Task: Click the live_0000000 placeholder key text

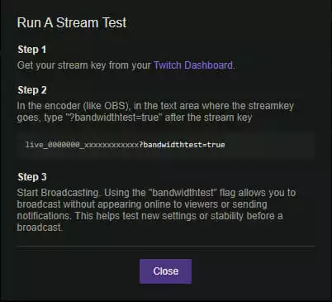Action: 82,145
